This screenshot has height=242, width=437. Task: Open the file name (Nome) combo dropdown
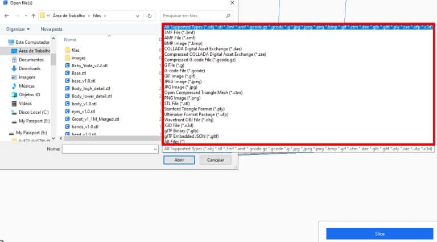155,149
